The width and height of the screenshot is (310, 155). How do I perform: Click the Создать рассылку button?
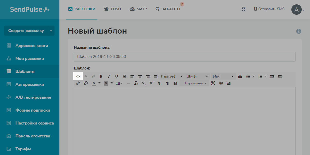click(26, 31)
